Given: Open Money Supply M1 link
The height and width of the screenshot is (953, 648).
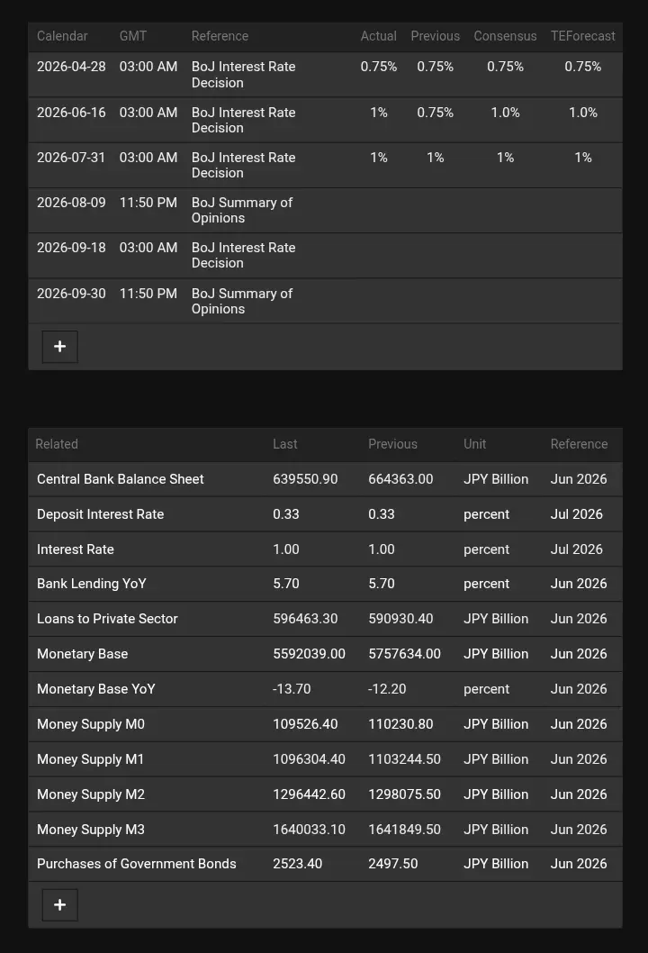Looking at the screenshot, I should tap(91, 759).
